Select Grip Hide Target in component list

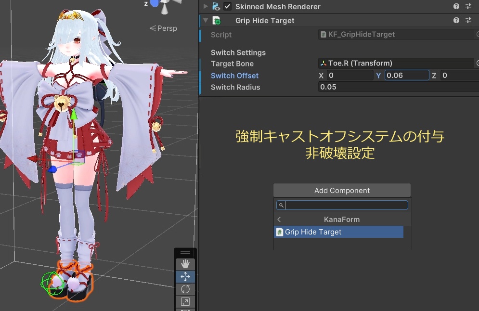point(338,232)
